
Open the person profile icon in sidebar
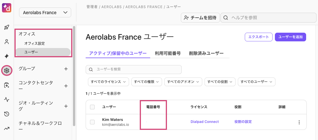point(7,42)
